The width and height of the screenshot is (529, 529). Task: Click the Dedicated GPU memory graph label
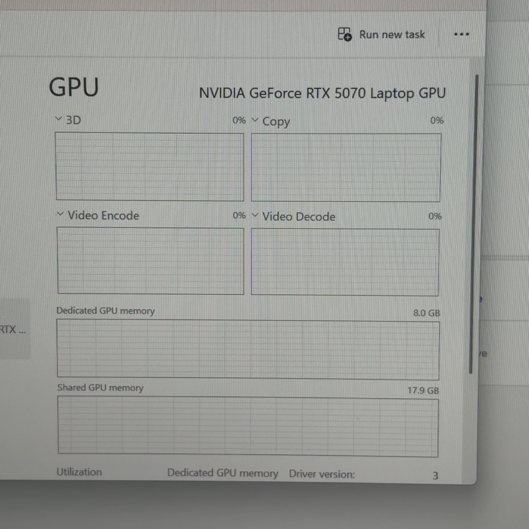pyautogui.click(x=105, y=311)
